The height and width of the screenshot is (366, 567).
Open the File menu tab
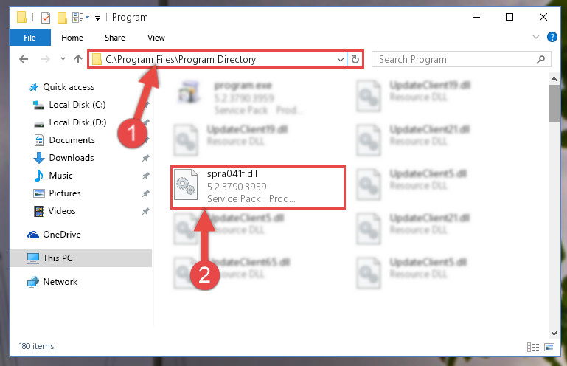click(x=30, y=38)
